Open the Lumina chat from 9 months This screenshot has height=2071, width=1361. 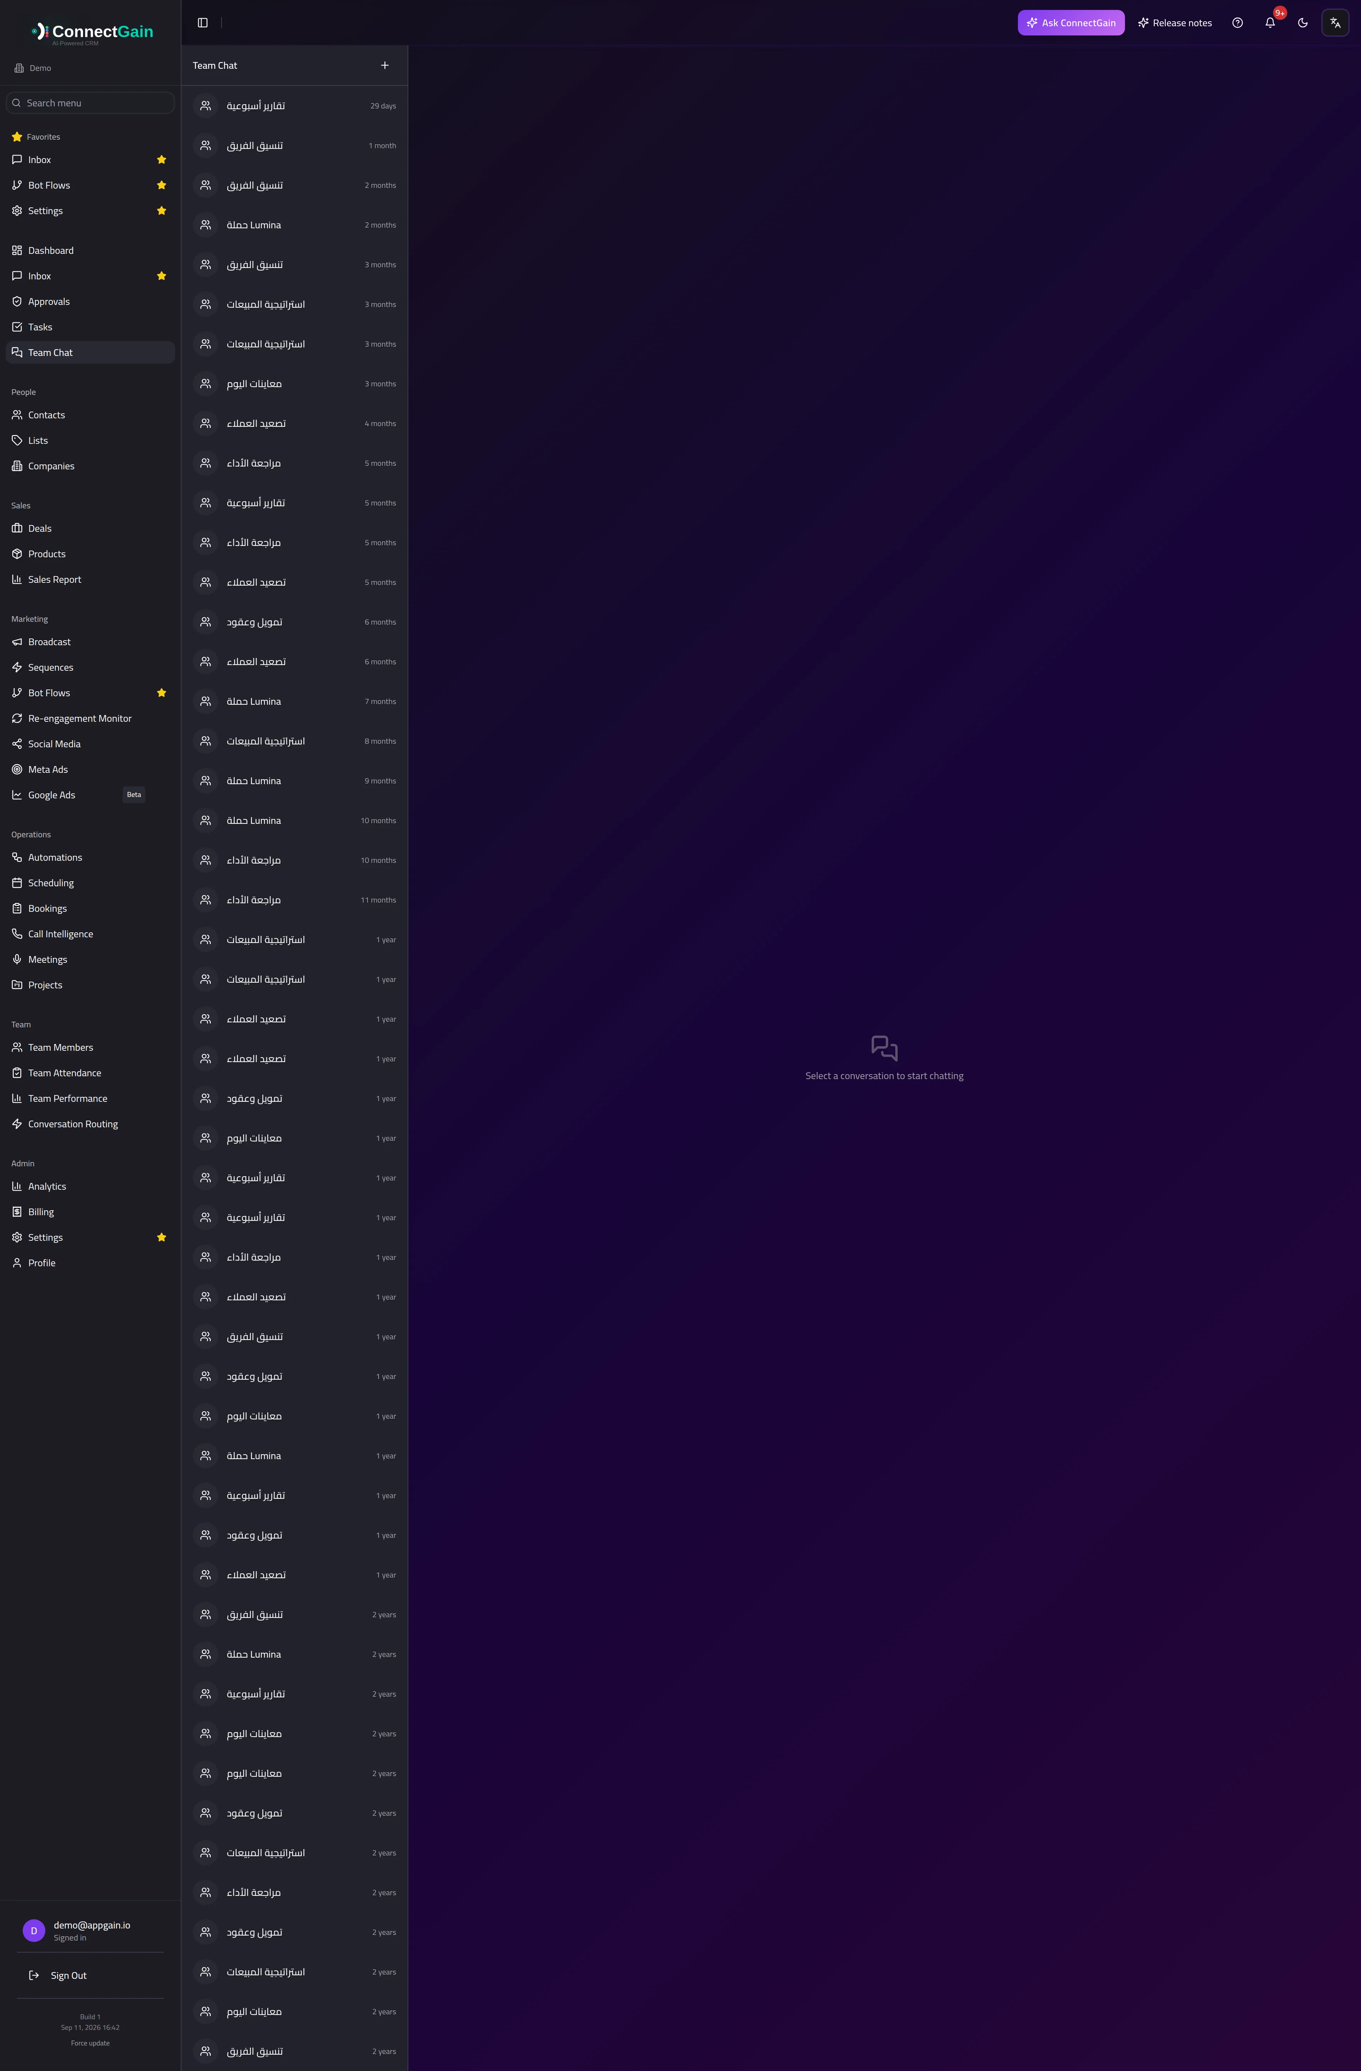click(294, 781)
